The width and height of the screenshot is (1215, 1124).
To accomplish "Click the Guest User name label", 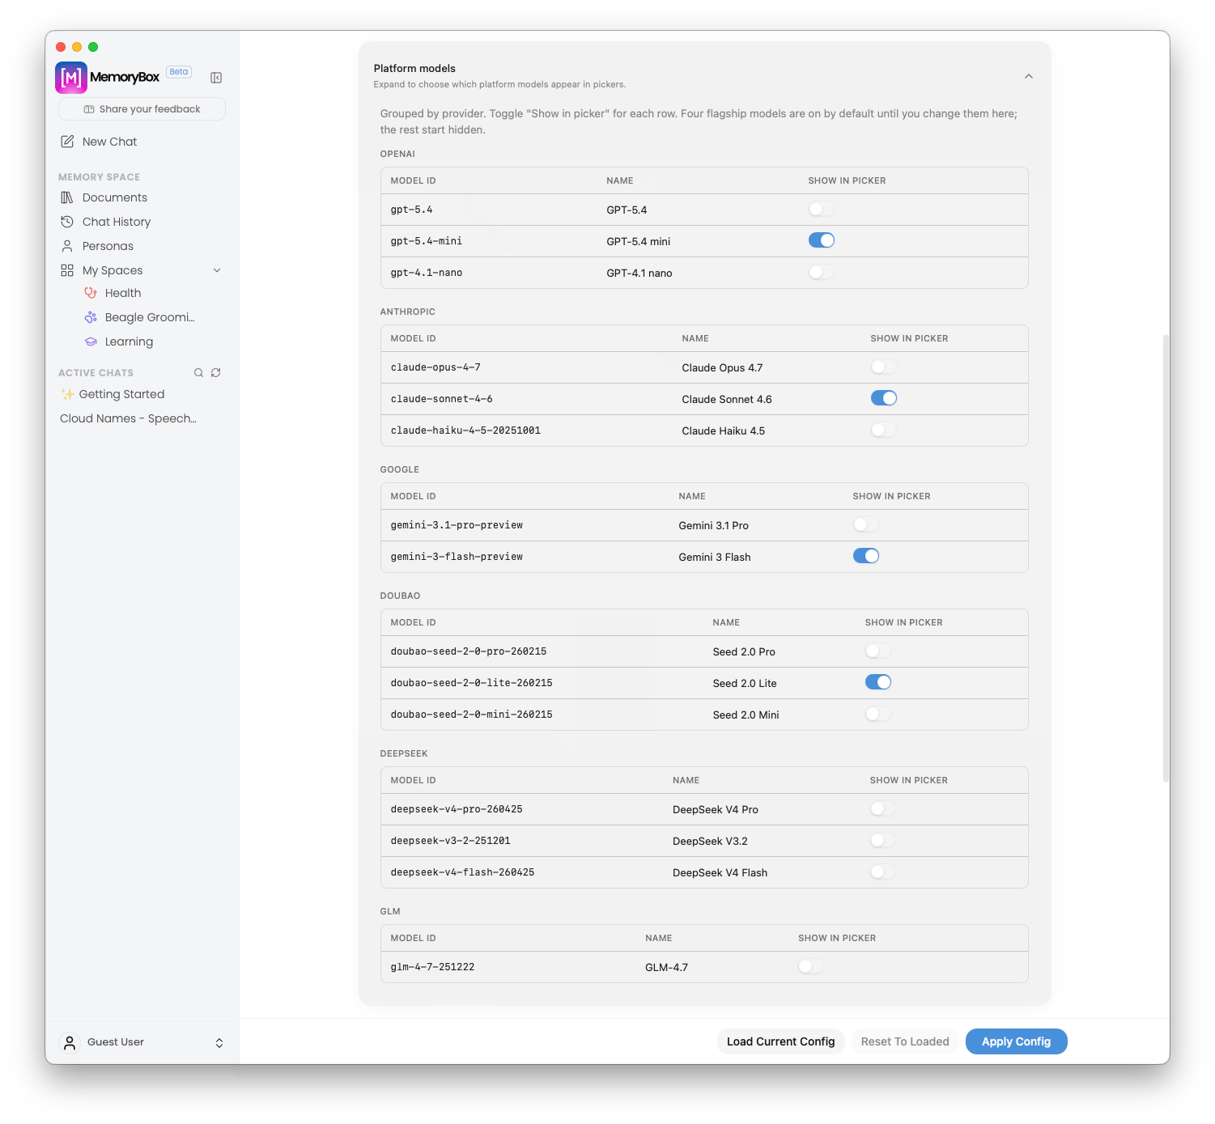I will 116,1042.
